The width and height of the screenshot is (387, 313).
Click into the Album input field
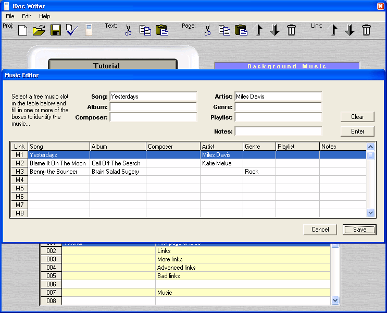[153, 107]
